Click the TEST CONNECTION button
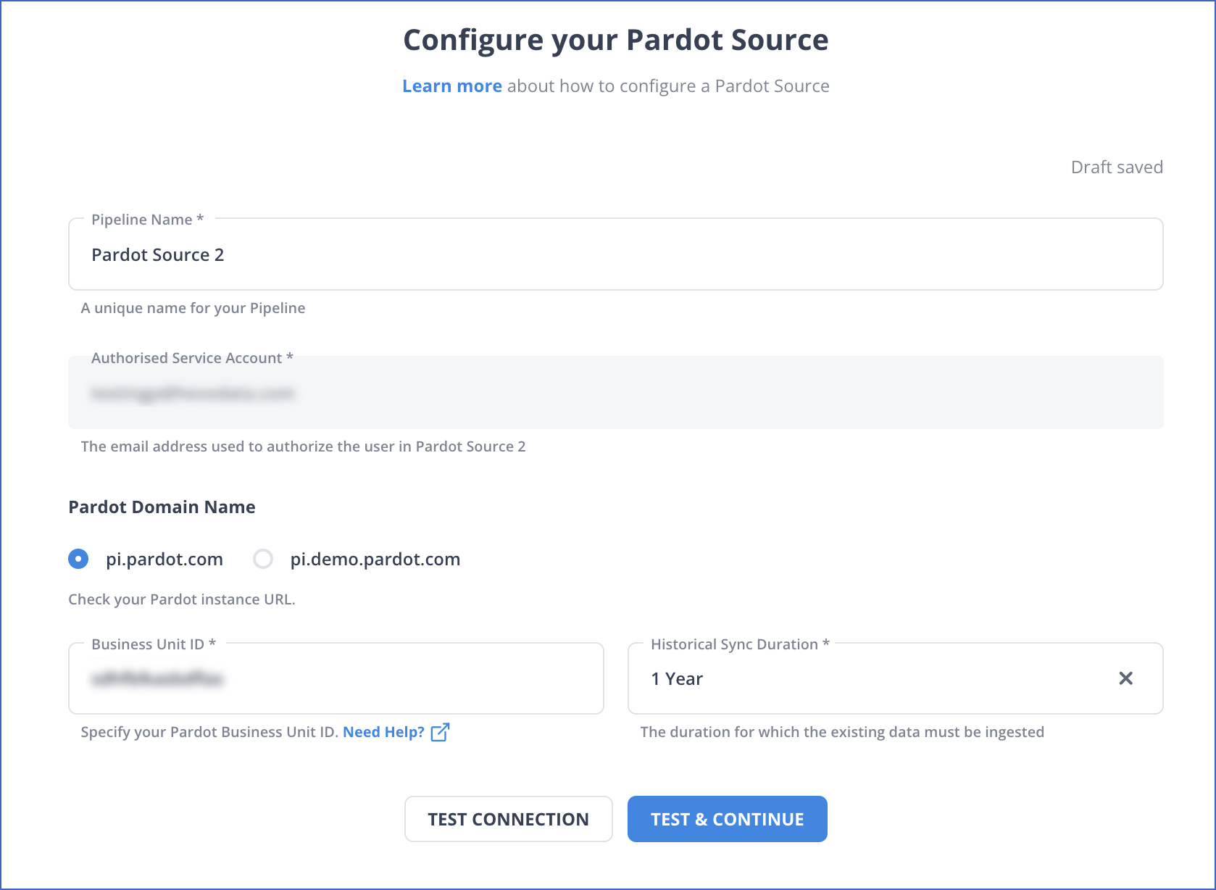The height and width of the screenshot is (890, 1216). tap(508, 819)
